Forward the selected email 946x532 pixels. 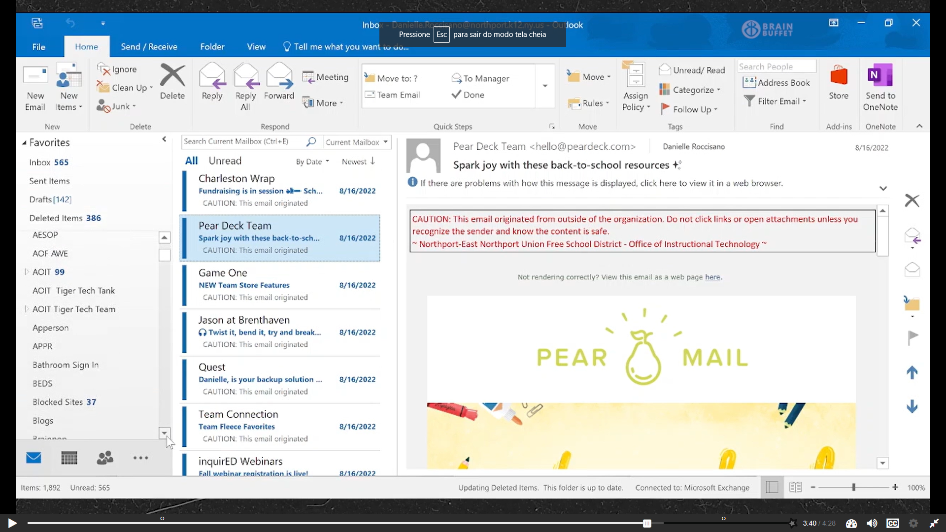[279, 76]
